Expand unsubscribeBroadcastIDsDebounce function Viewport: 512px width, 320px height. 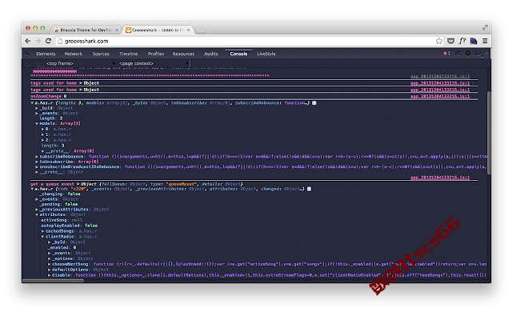click(37, 167)
